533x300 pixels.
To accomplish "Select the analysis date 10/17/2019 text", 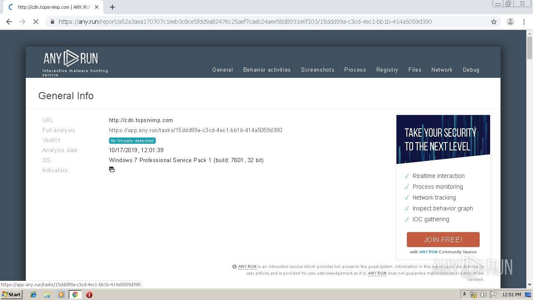I will (x=136, y=150).
